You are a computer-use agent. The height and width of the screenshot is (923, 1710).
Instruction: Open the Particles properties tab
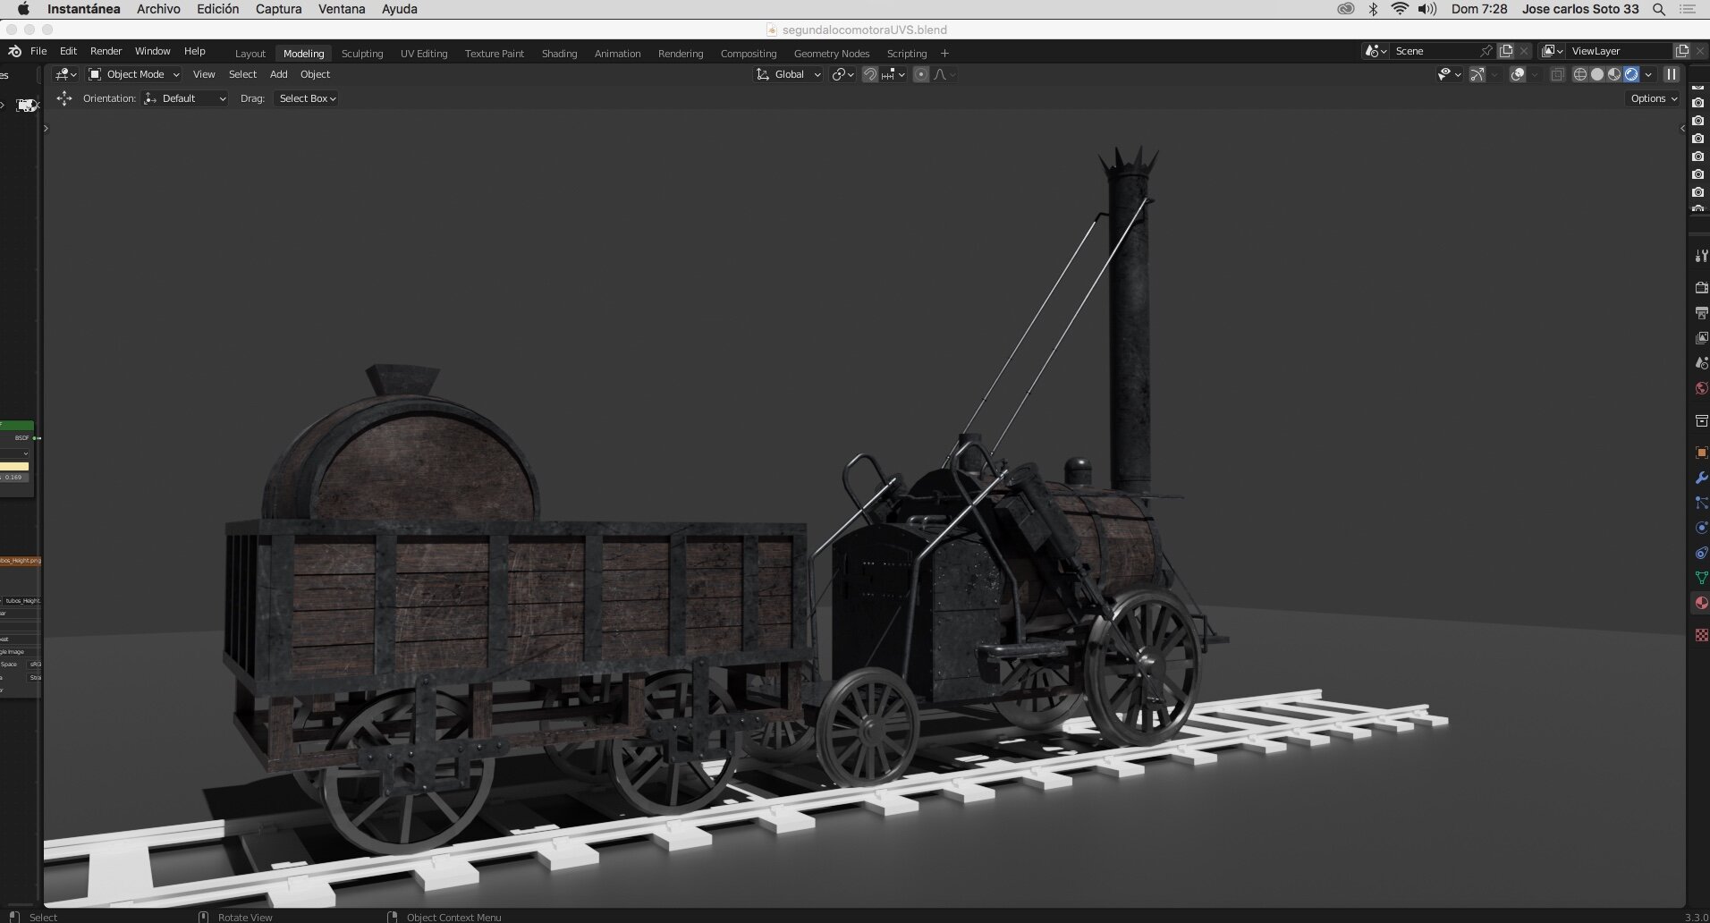click(1701, 503)
